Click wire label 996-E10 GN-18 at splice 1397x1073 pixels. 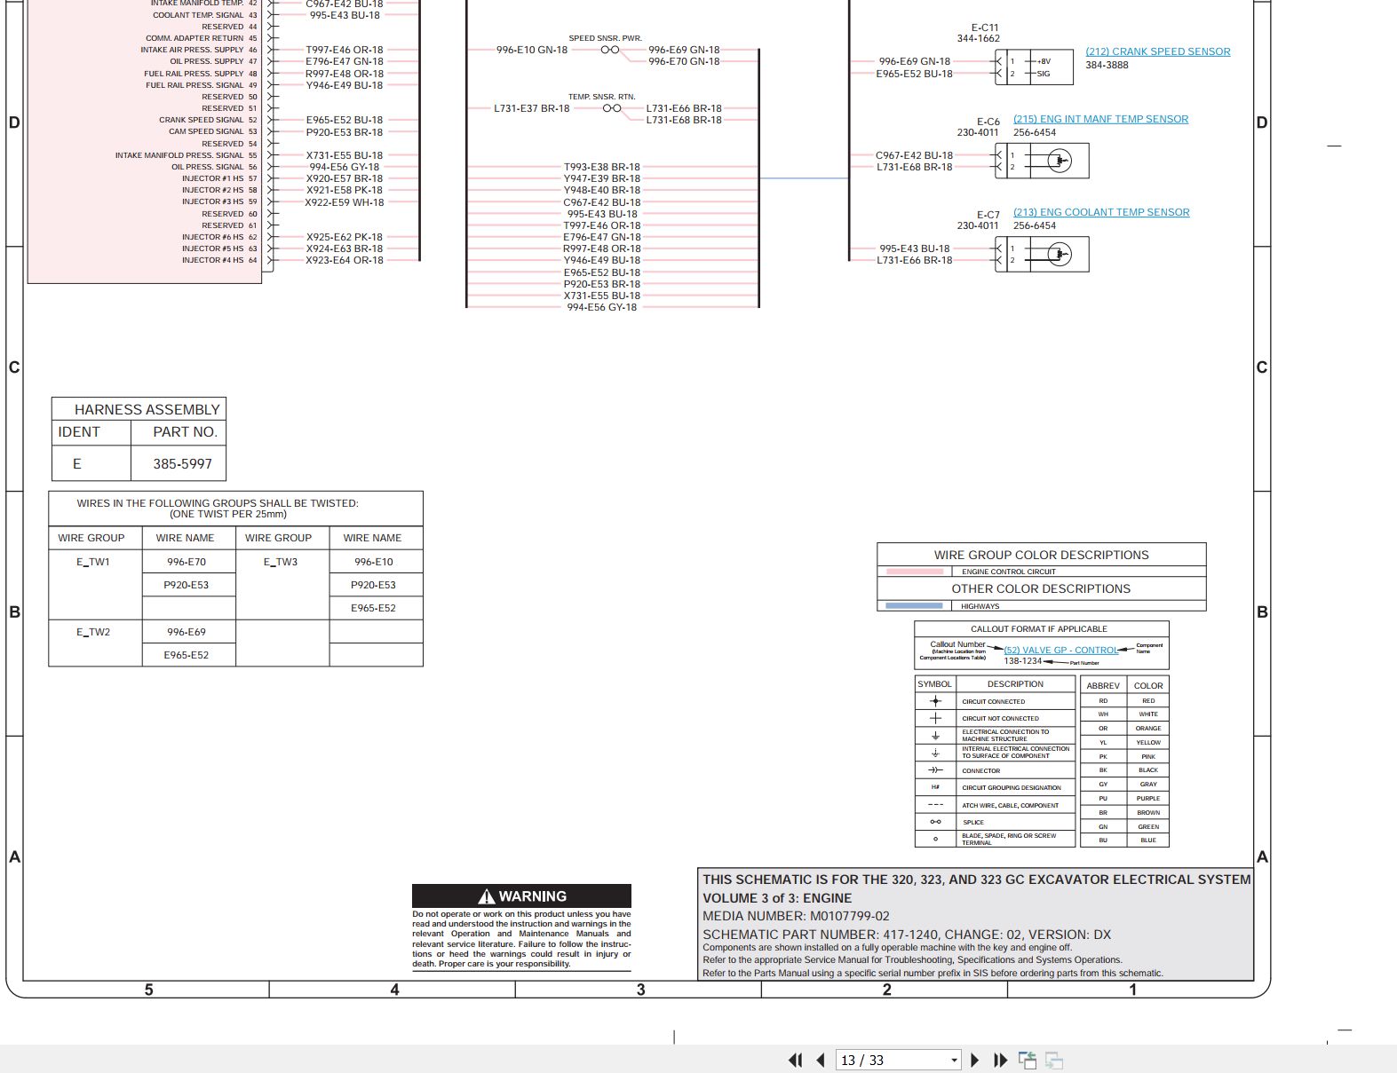pos(532,50)
